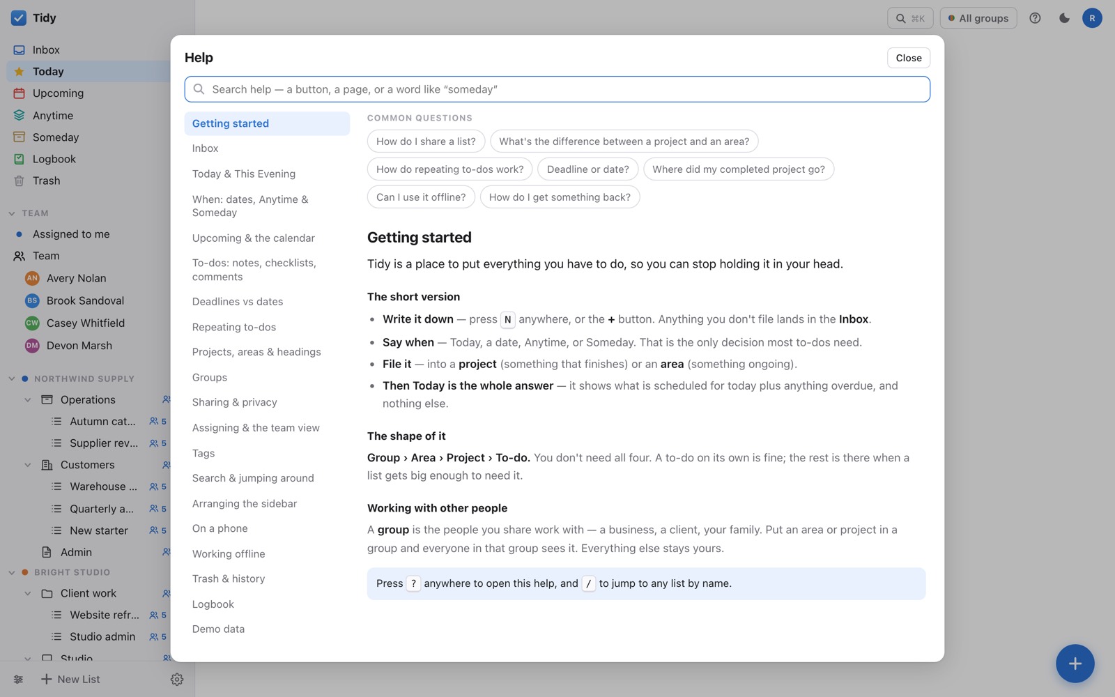Click the Operations area icon
1115x697 pixels.
coord(47,399)
